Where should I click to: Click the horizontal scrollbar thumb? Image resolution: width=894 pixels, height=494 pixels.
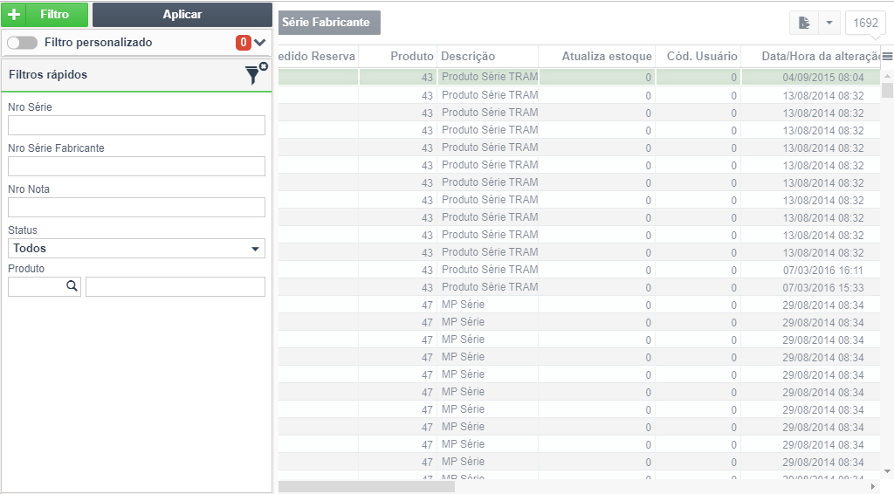[x=367, y=487]
